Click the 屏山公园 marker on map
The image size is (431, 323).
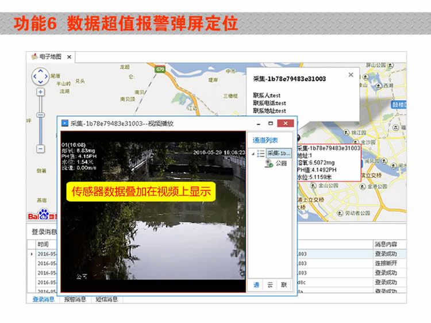(391, 66)
